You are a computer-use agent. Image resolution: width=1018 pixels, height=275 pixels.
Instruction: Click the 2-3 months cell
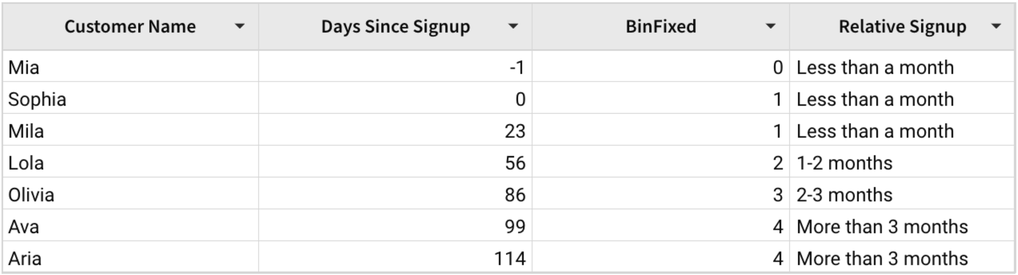(x=844, y=195)
